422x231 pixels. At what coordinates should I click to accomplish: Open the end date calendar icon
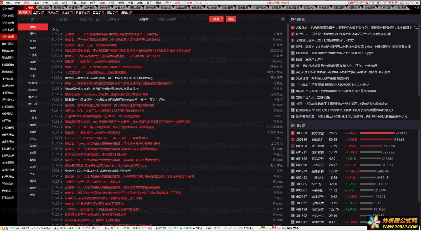(97, 19)
